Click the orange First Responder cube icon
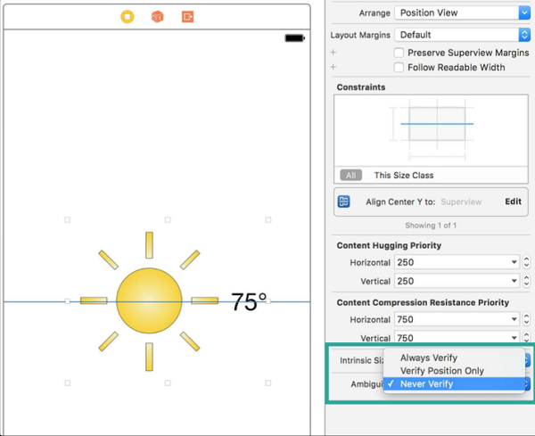This screenshot has height=436, width=535. pos(157,16)
